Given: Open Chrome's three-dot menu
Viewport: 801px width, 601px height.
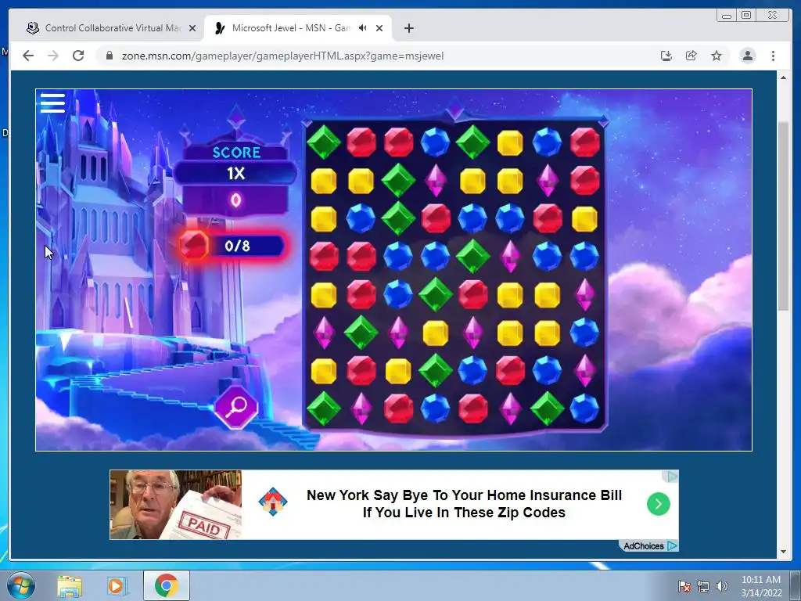Looking at the screenshot, I should pos(773,56).
